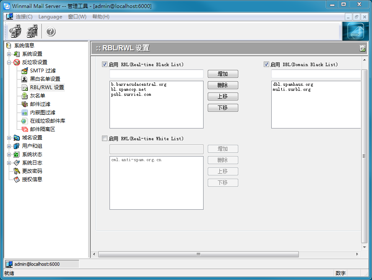Image resolution: width=372 pixels, height=280 pixels.
Task: Collapse the 反垃圾设置 tree node
Action: (x=9, y=62)
